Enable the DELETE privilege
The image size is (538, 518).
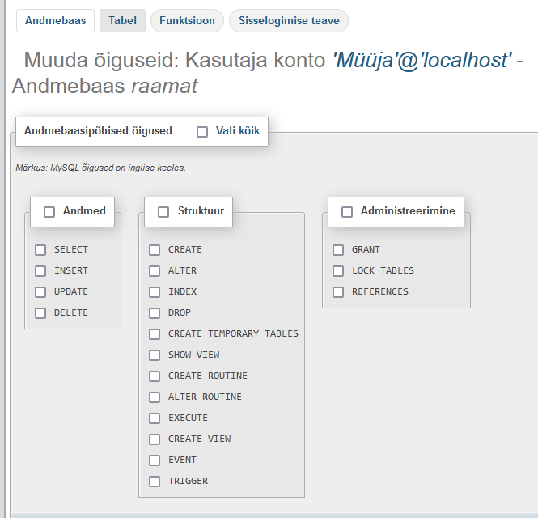pos(40,313)
